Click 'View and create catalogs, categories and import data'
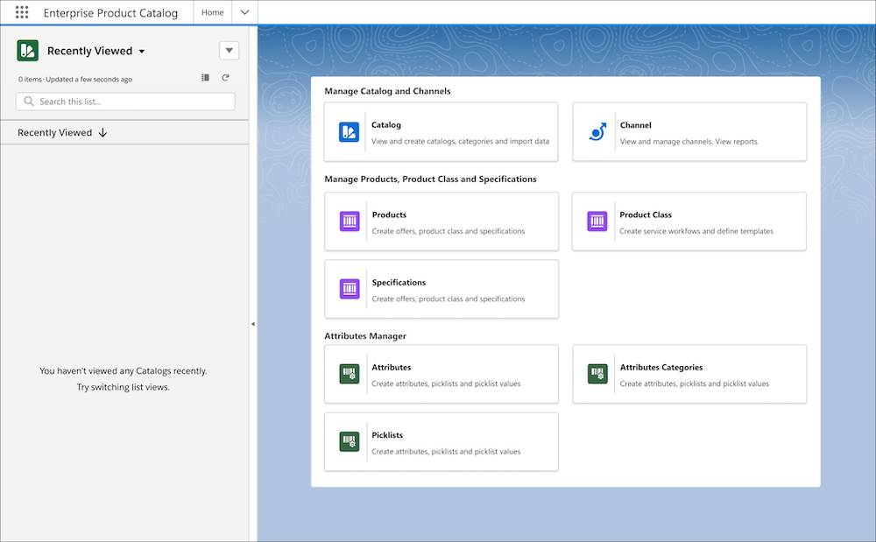Viewport: 876px width, 542px height. (461, 141)
